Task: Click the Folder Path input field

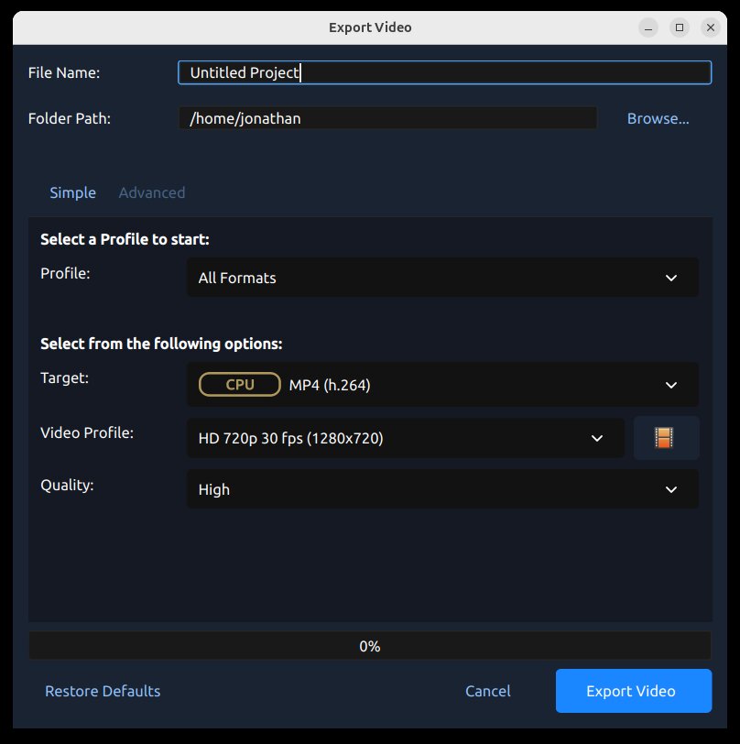Action: click(386, 118)
